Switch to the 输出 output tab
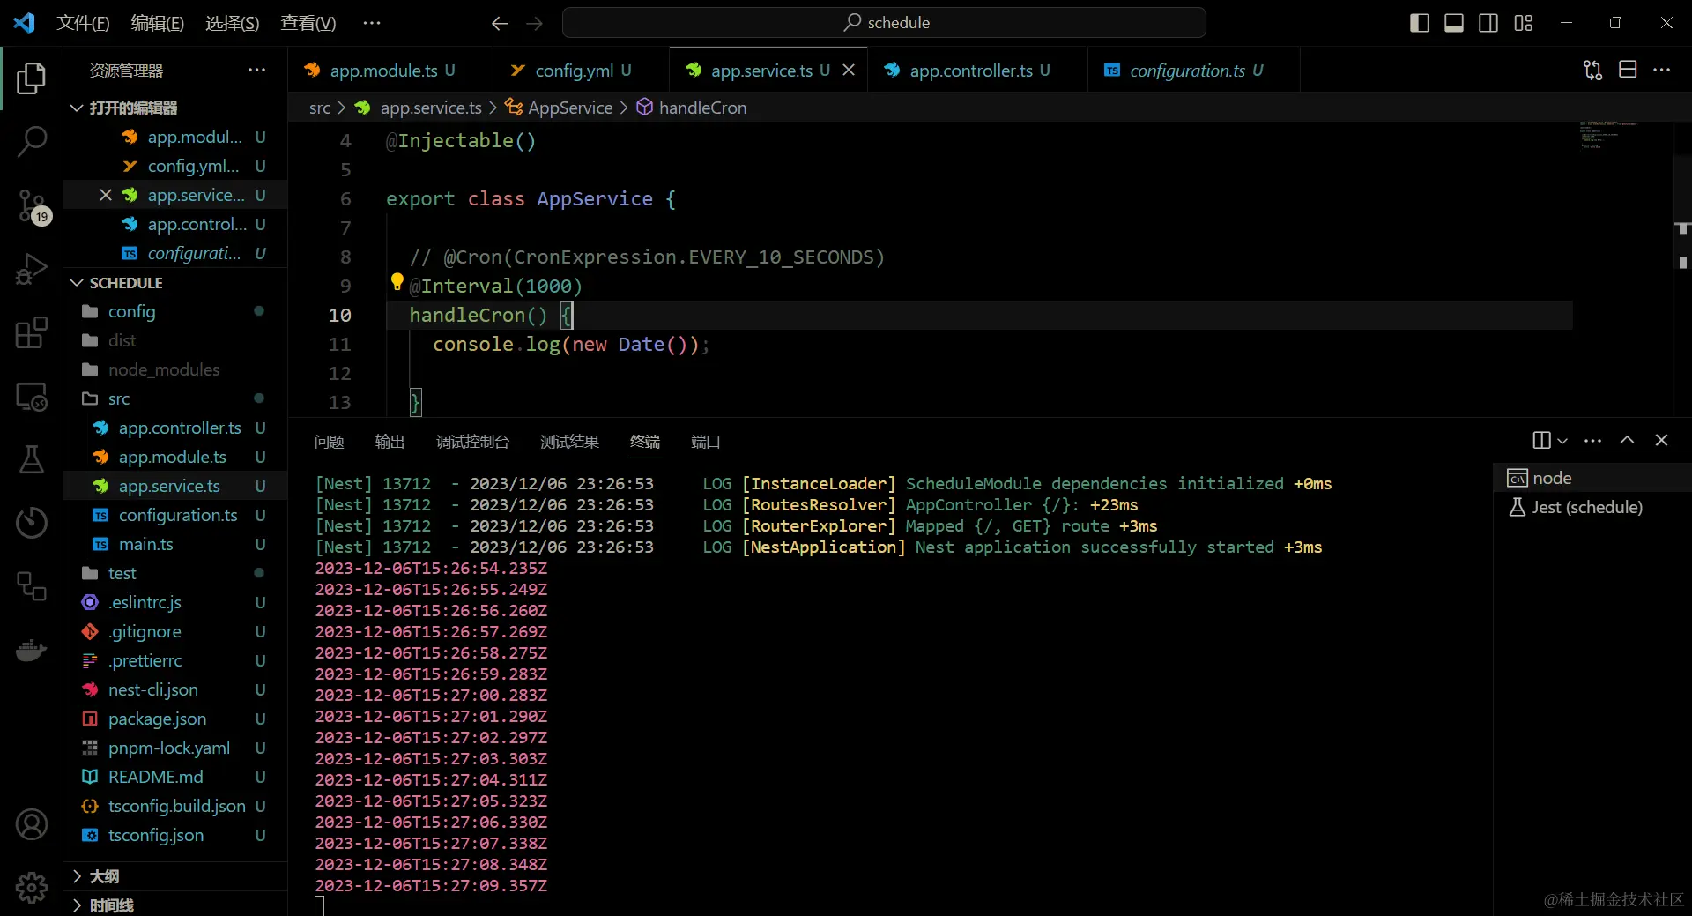 point(390,442)
